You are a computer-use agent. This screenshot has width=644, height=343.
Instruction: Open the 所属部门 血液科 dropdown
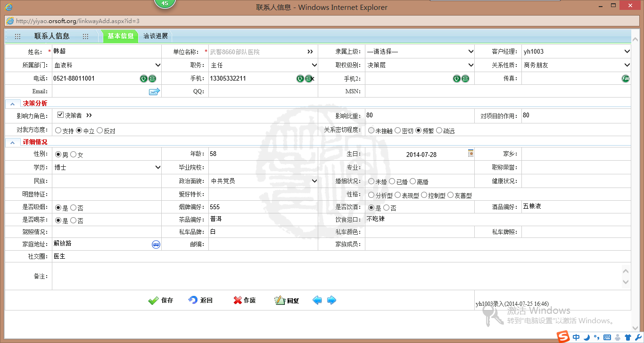point(107,65)
